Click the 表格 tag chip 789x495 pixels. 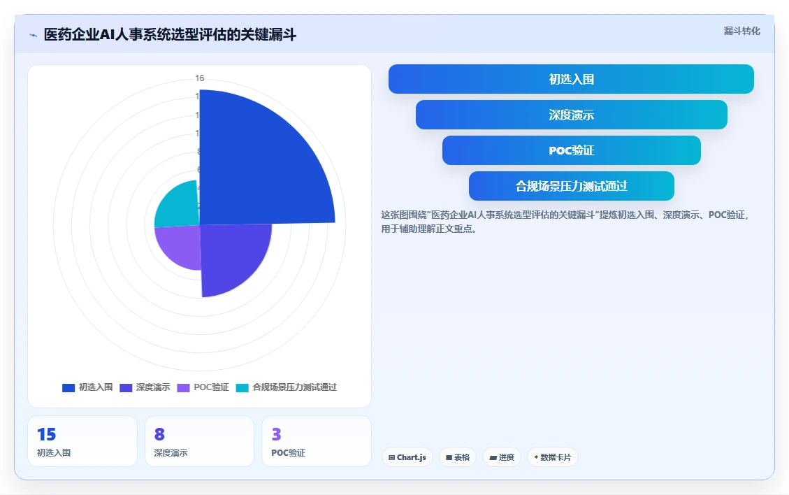458,457
